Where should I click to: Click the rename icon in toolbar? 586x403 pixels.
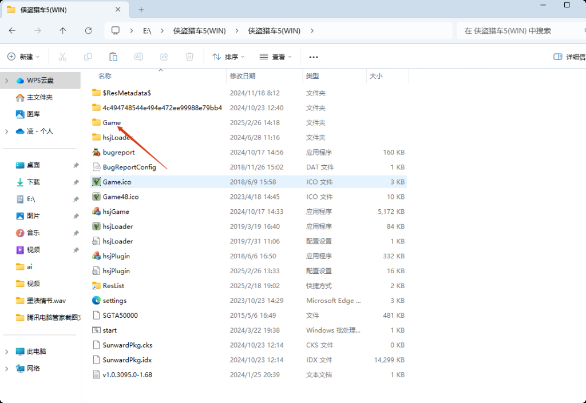[138, 57]
